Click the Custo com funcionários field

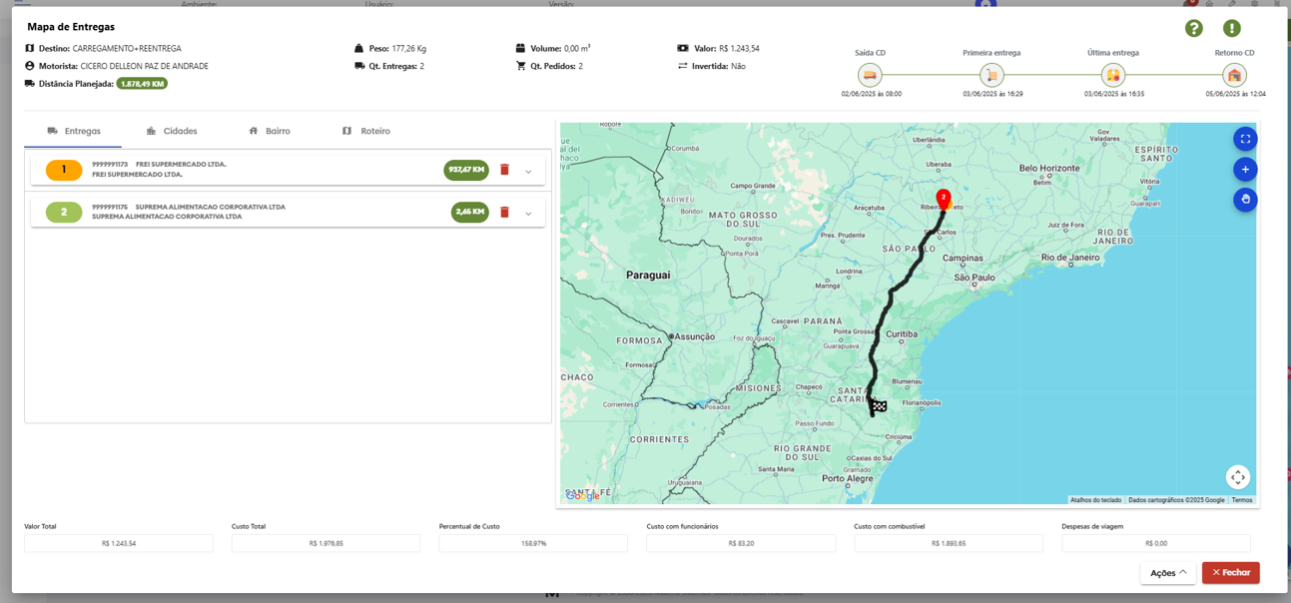click(741, 543)
